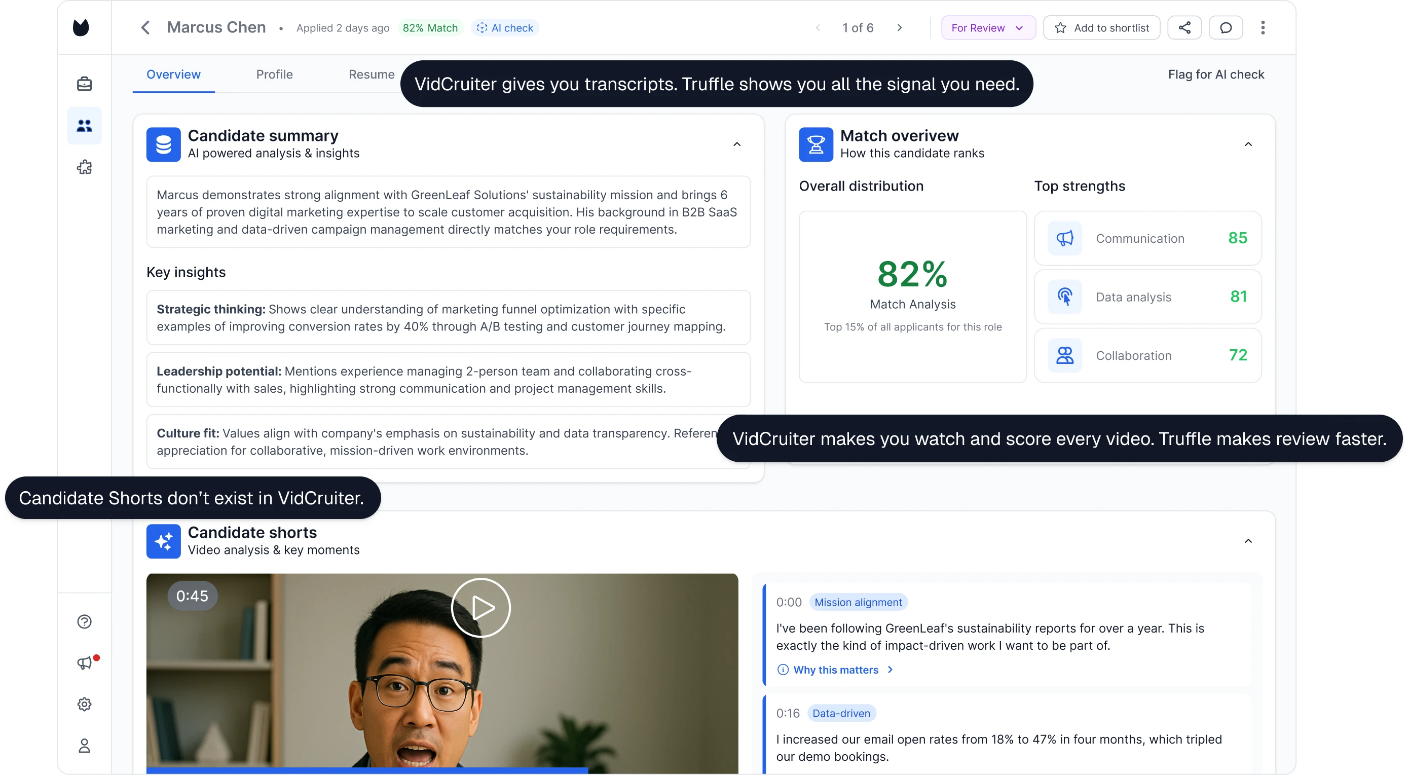Collapse the Match overview section
Screen dimensions: 1408x775
(x=1248, y=144)
